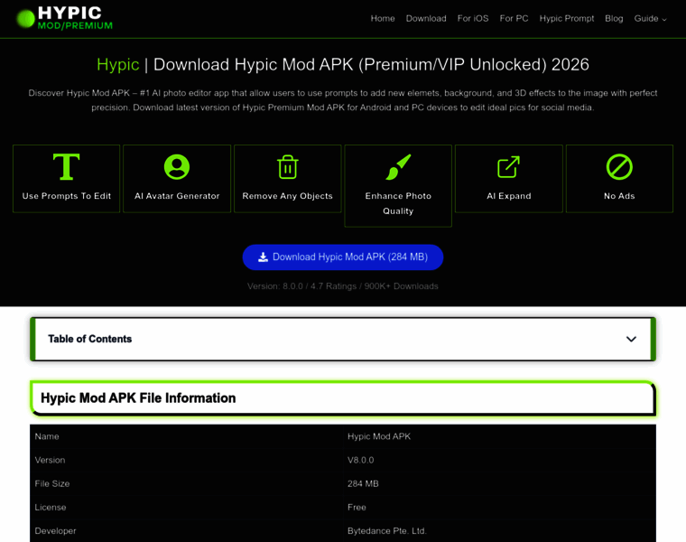Open the Table of Contents panel title

tap(90, 340)
